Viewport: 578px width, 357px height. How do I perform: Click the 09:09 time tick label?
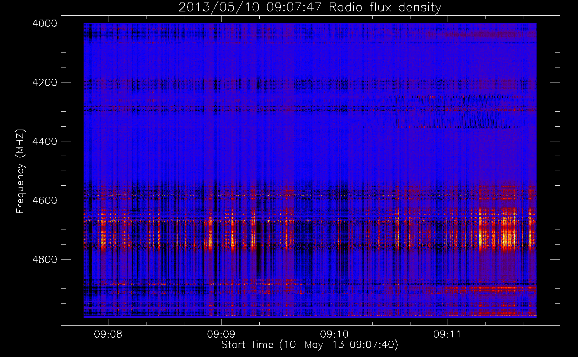pos(221,334)
